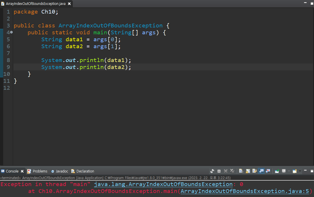Click the class name ArrayIndexOutOfBoundsException on line 3
This screenshot has height=197, width=314.
pyautogui.click(x=110, y=26)
